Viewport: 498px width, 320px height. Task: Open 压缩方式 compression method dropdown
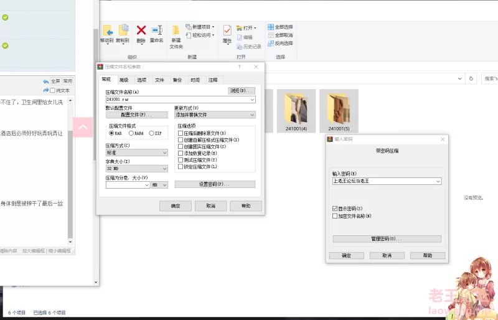[x=137, y=153]
